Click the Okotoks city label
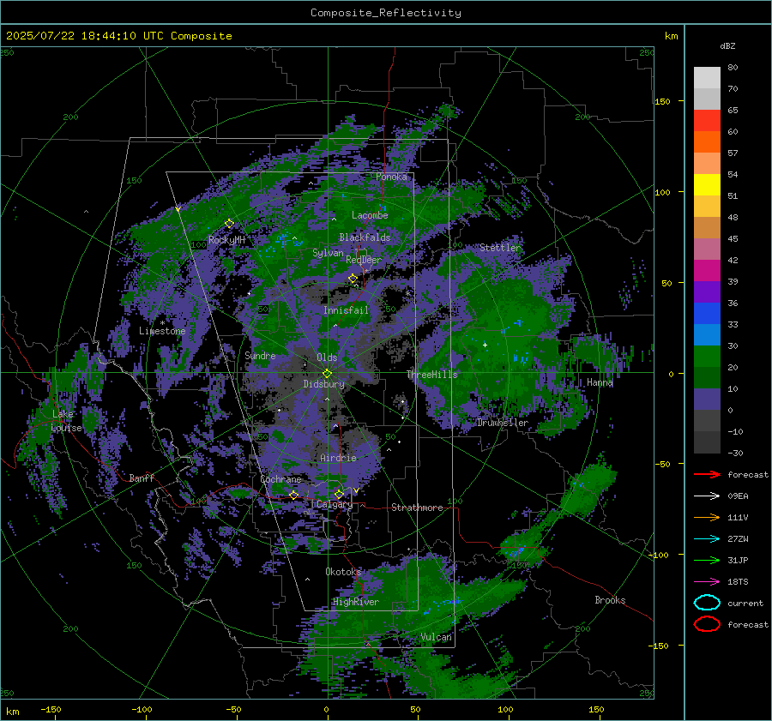 tap(343, 571)
